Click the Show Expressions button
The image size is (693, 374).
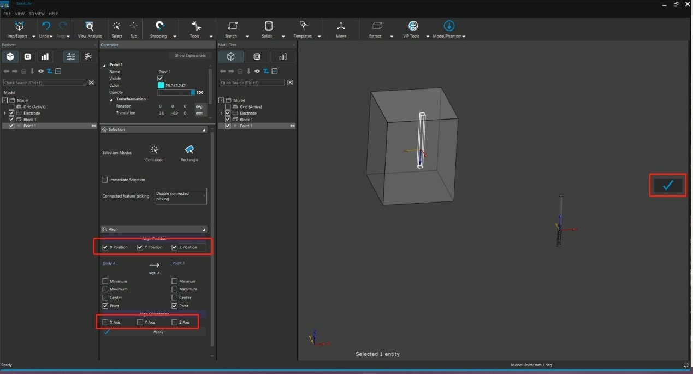(190, 56)
